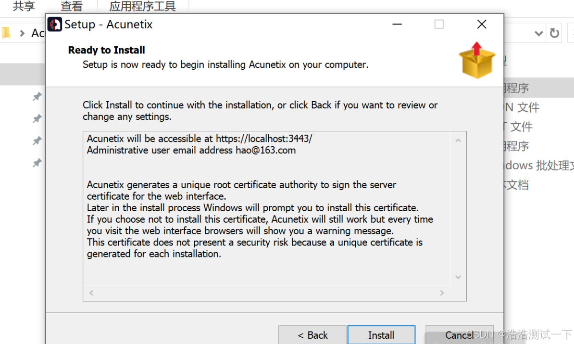This screenshot has width=574, height=344.
Task: Open the 应用程序工具 tab in File Explorer
Action: click(142, 6)
